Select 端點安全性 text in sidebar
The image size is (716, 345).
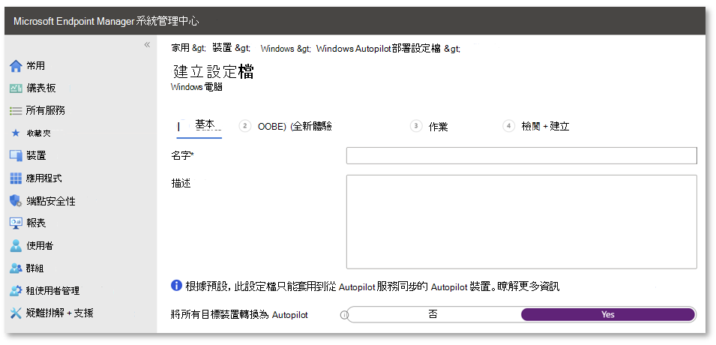(51, 200)
